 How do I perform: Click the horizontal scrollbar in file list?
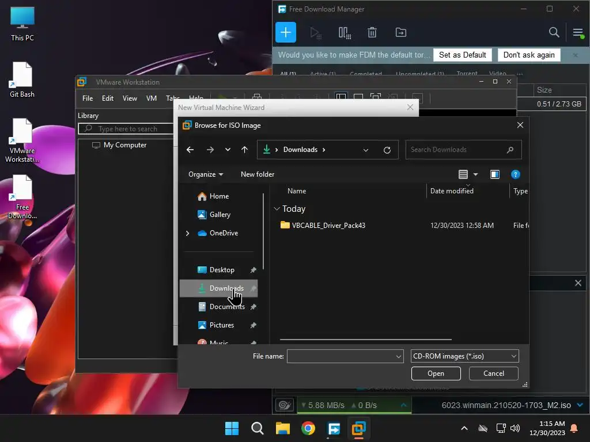(365, 340)
